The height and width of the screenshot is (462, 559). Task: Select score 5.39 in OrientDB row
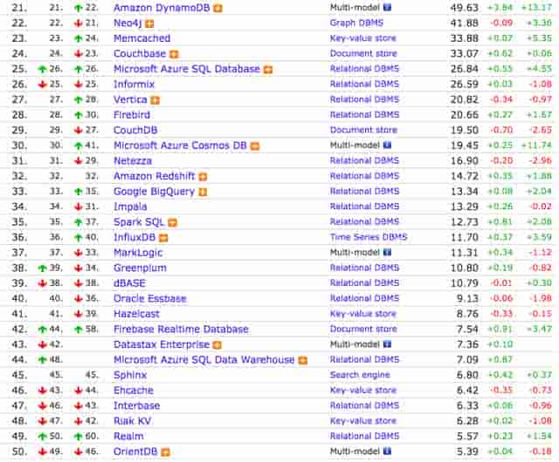coord(467,452)
